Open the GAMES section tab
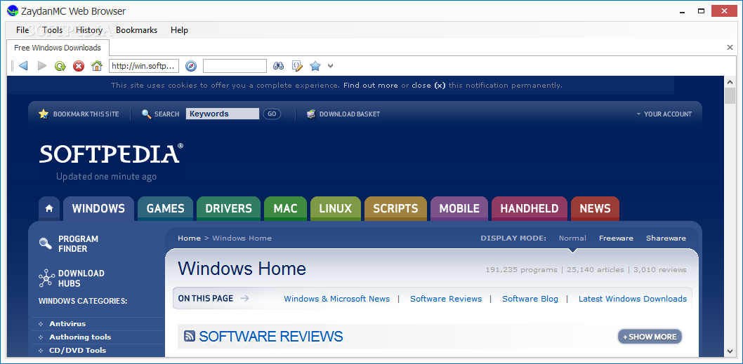The width and height of the screenshot is (743, 364). coord(165,209)
